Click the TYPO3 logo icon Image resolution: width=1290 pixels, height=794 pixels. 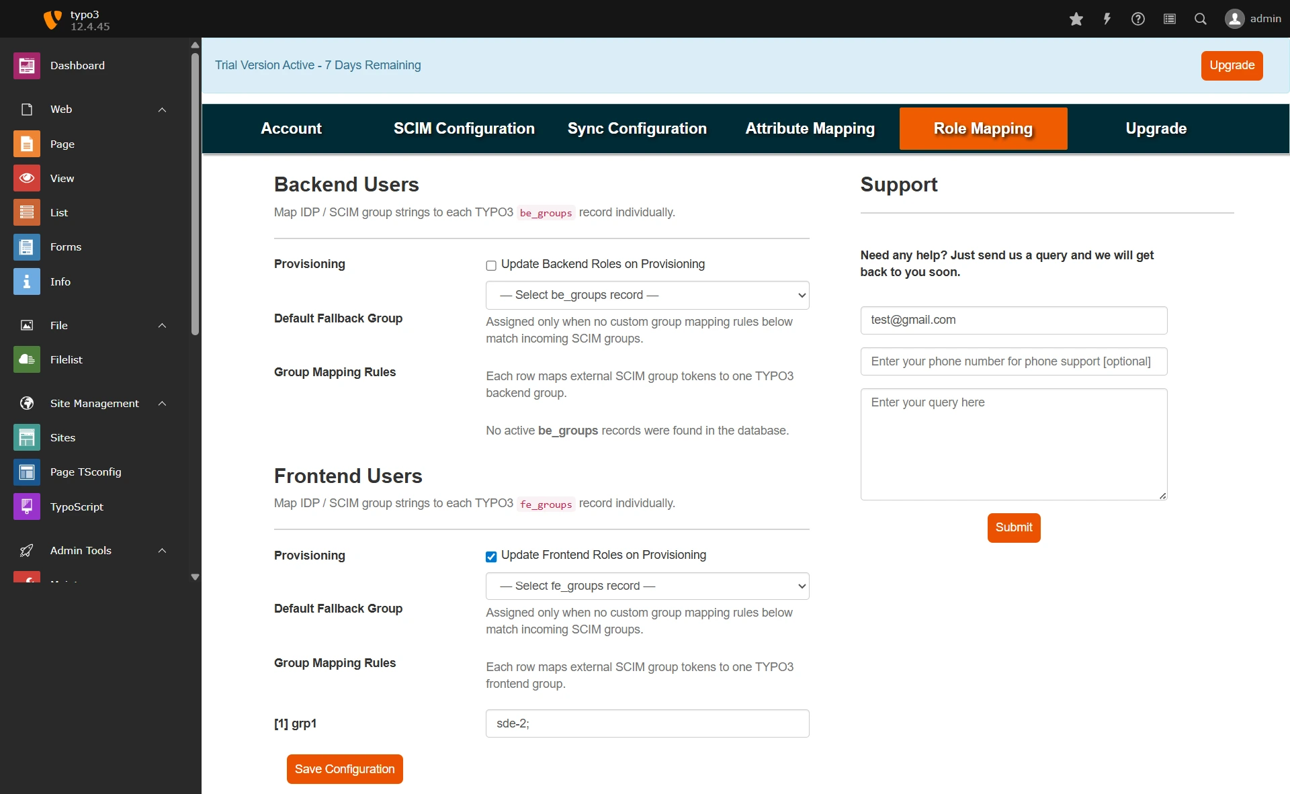52,19
